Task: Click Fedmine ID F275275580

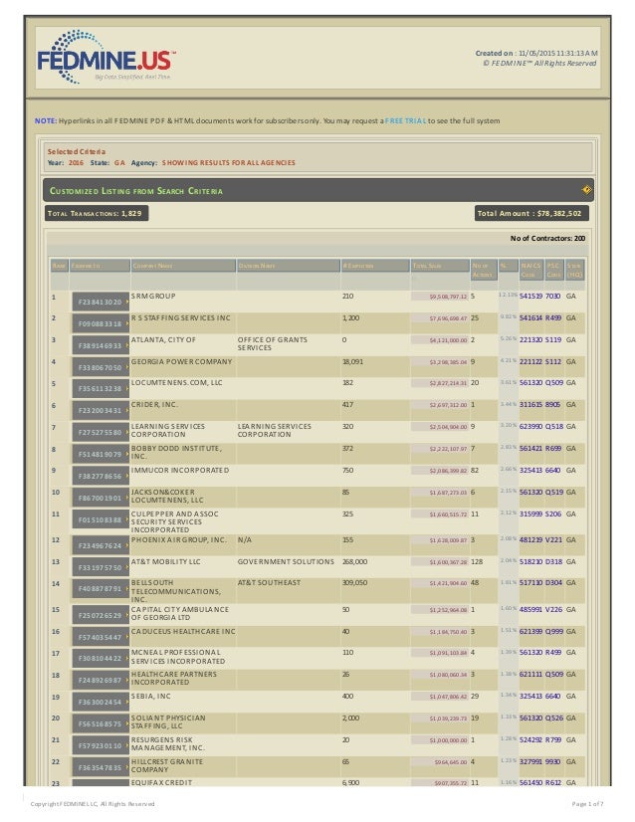Action: (101, 433)
